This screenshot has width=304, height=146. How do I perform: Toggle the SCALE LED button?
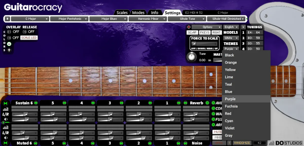click(29, 38)
